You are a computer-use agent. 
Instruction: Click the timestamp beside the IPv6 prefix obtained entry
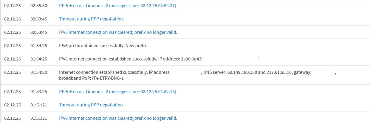[x=39, y=46]
